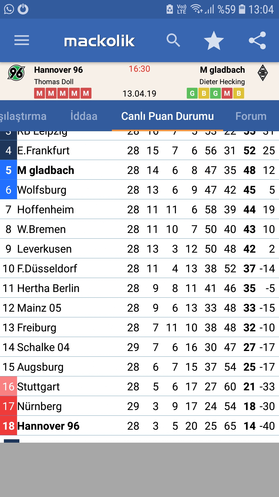279x497 pixels.
Task: Tap Hannover's first red M form badge
Action: (x=40, y=93)
